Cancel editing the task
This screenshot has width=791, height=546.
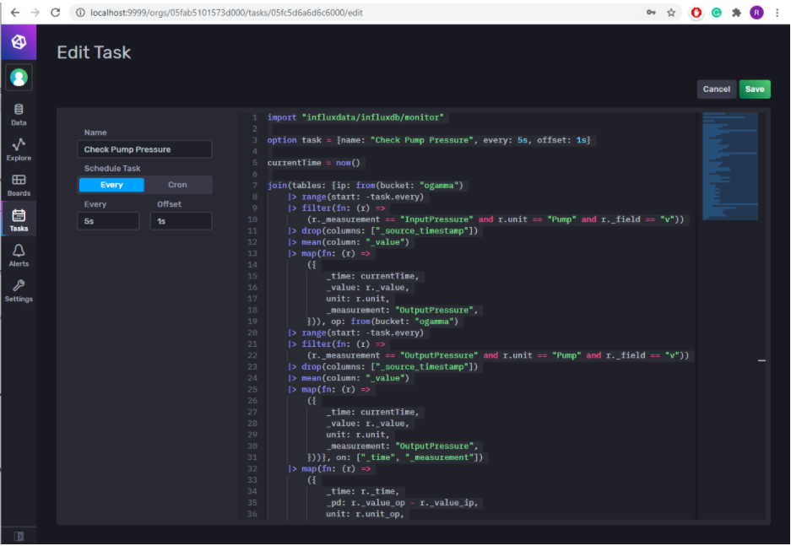click(x=716, y=88)
